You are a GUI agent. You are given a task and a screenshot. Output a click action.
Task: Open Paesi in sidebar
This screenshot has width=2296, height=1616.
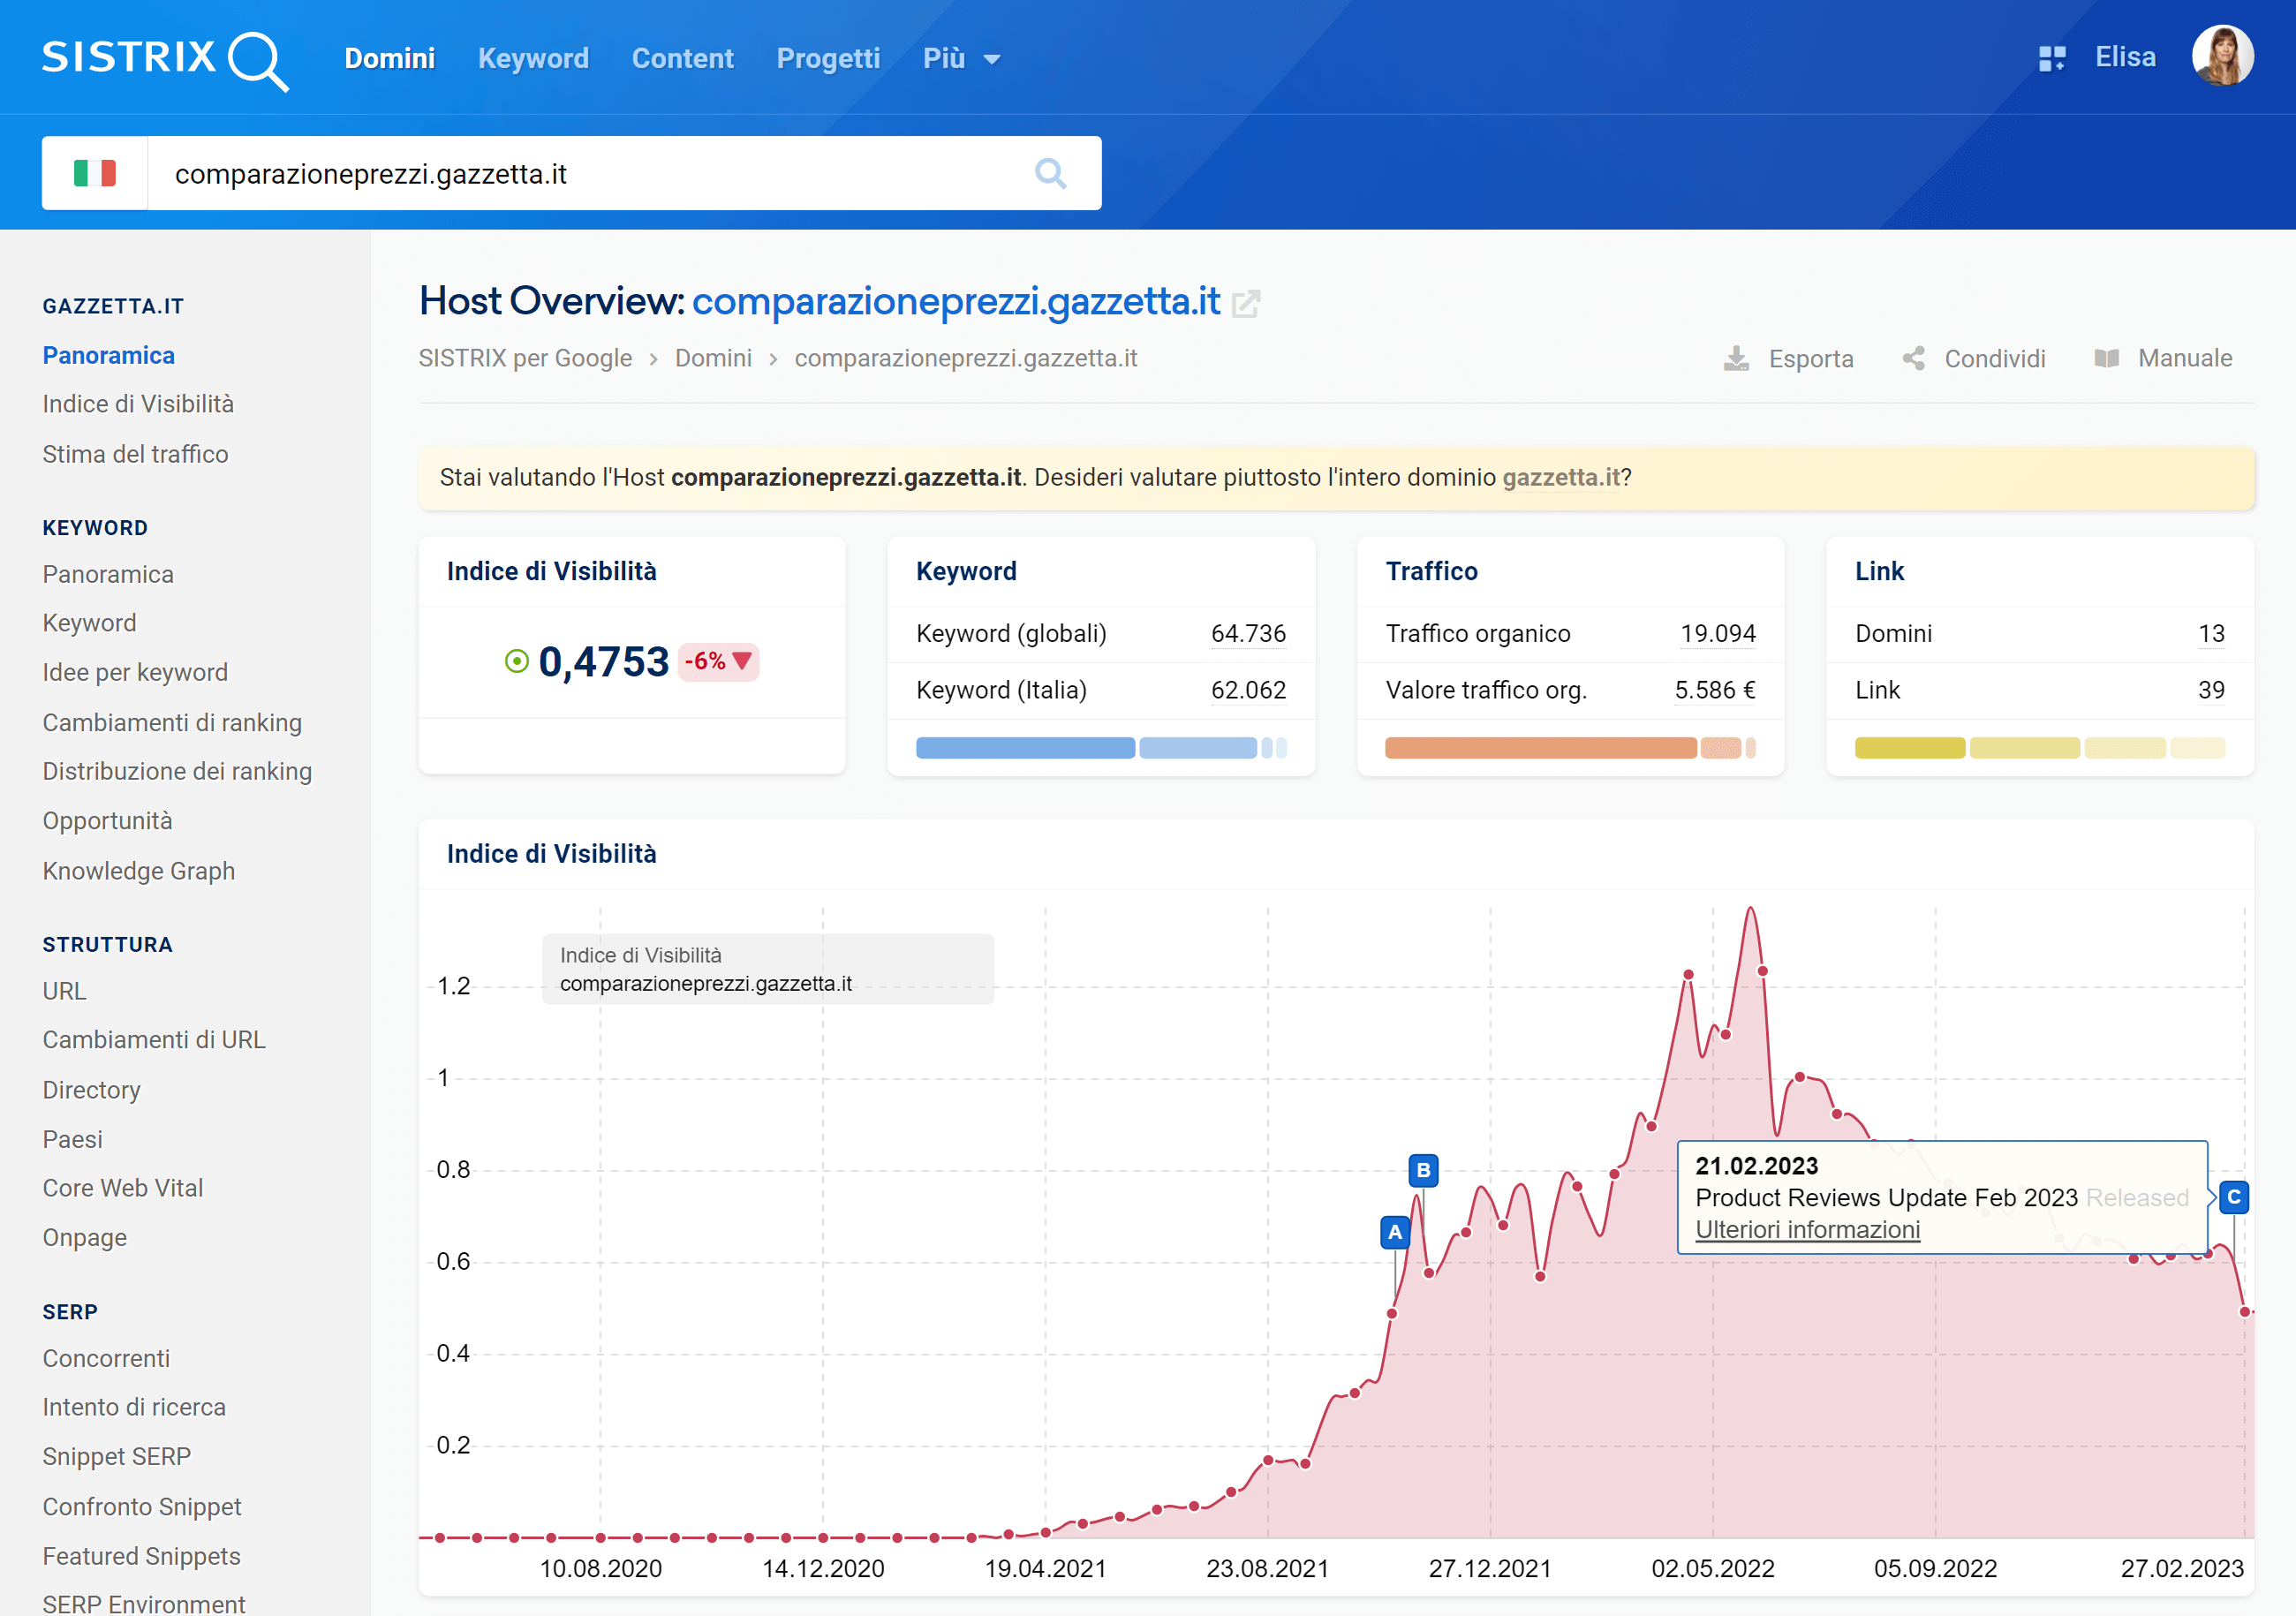click(x=72, y=1140)
